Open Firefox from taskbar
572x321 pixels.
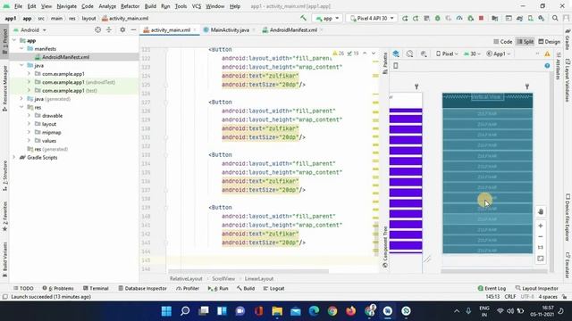(351, 311)
